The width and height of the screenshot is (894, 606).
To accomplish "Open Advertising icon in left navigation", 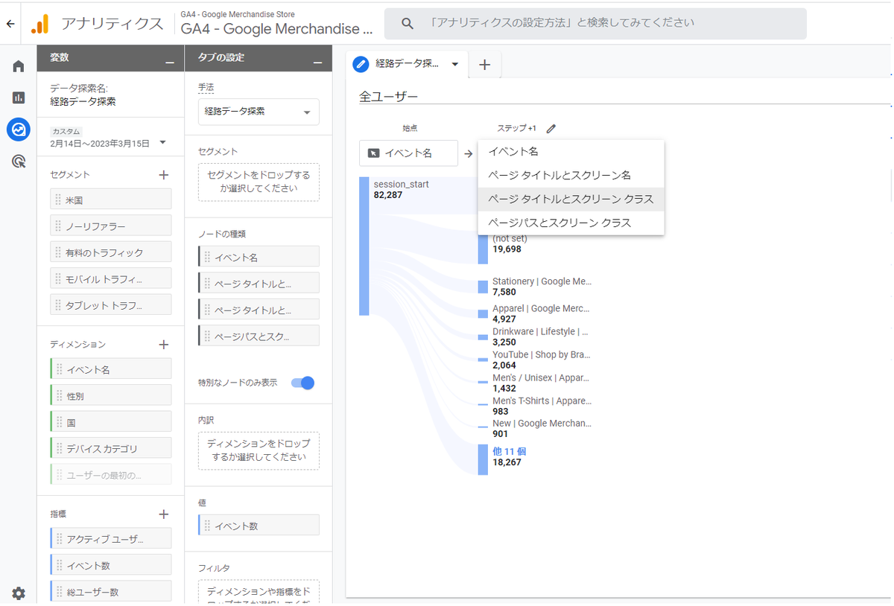I will click(19, 161).
